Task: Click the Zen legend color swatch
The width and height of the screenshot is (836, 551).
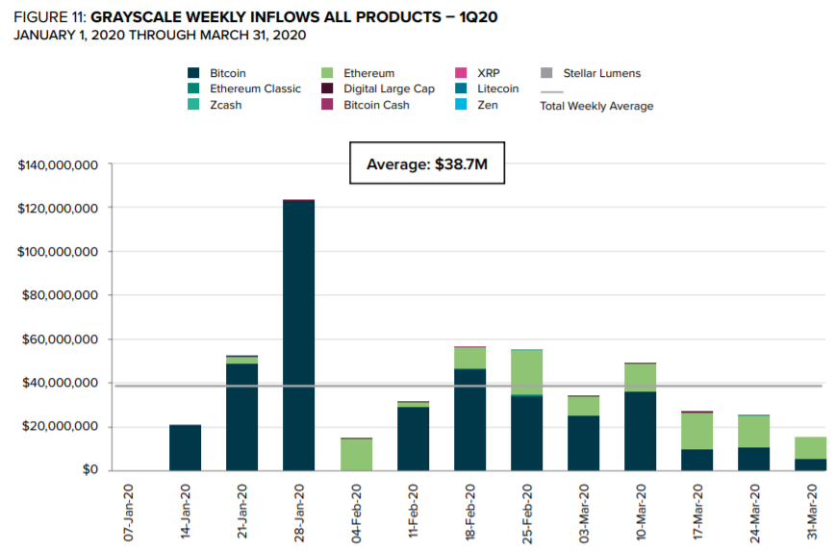Action: 460,105
